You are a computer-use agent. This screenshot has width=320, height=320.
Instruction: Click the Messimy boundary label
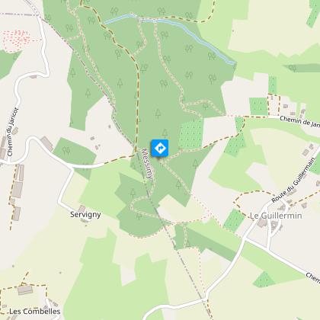coord(148,164)
